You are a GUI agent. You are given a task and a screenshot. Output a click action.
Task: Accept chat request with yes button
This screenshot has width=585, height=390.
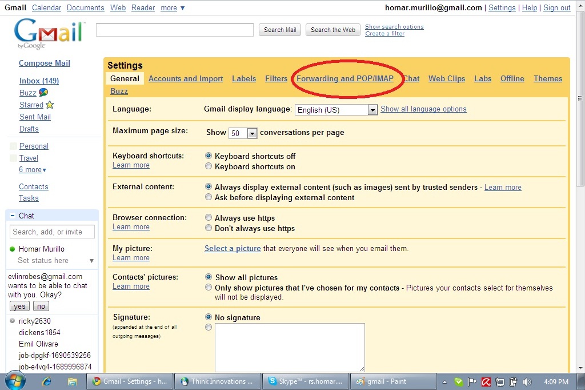tap(19, 307)
